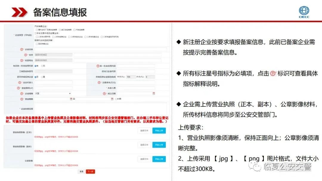Viewport: 322px width, 181px height.
Task: Select 无 for 有无统一社会信用代码
Action: [42, 66]
